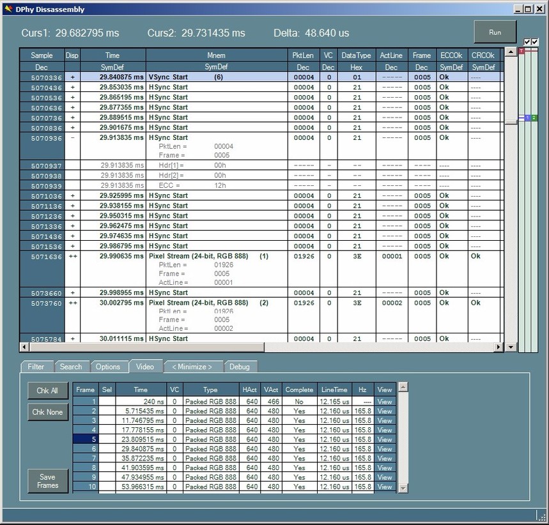Click View for frame 9
Screen dimensions: 549x525
[x=385, y=477]
